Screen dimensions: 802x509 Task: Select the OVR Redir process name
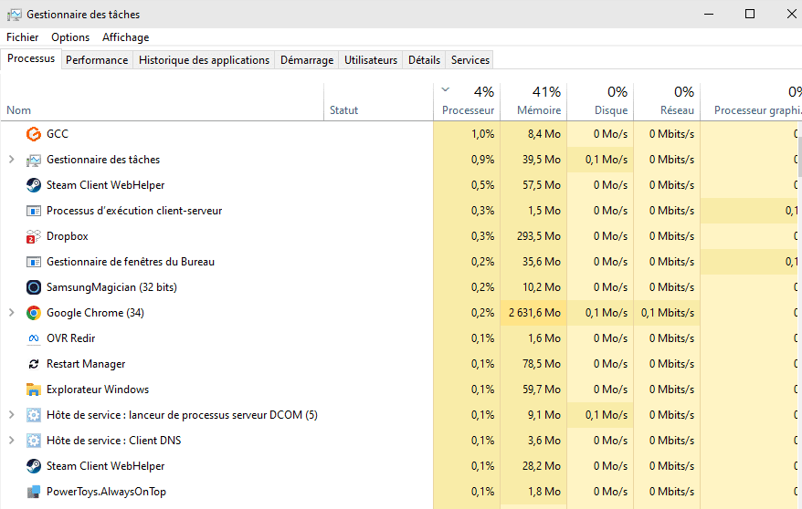click(70, 338)
